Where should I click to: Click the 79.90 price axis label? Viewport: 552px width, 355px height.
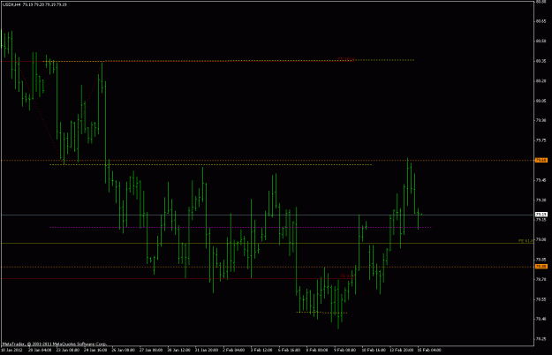point(541,120)
